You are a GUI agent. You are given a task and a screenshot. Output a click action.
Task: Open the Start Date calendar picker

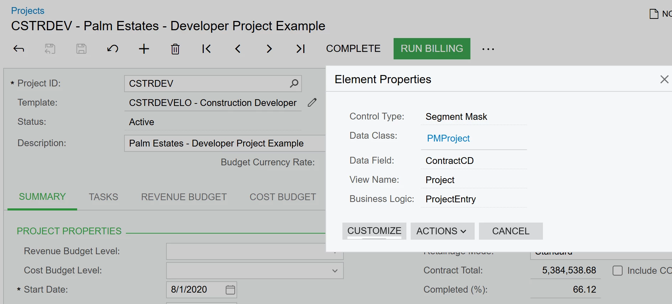coord(230,290)
